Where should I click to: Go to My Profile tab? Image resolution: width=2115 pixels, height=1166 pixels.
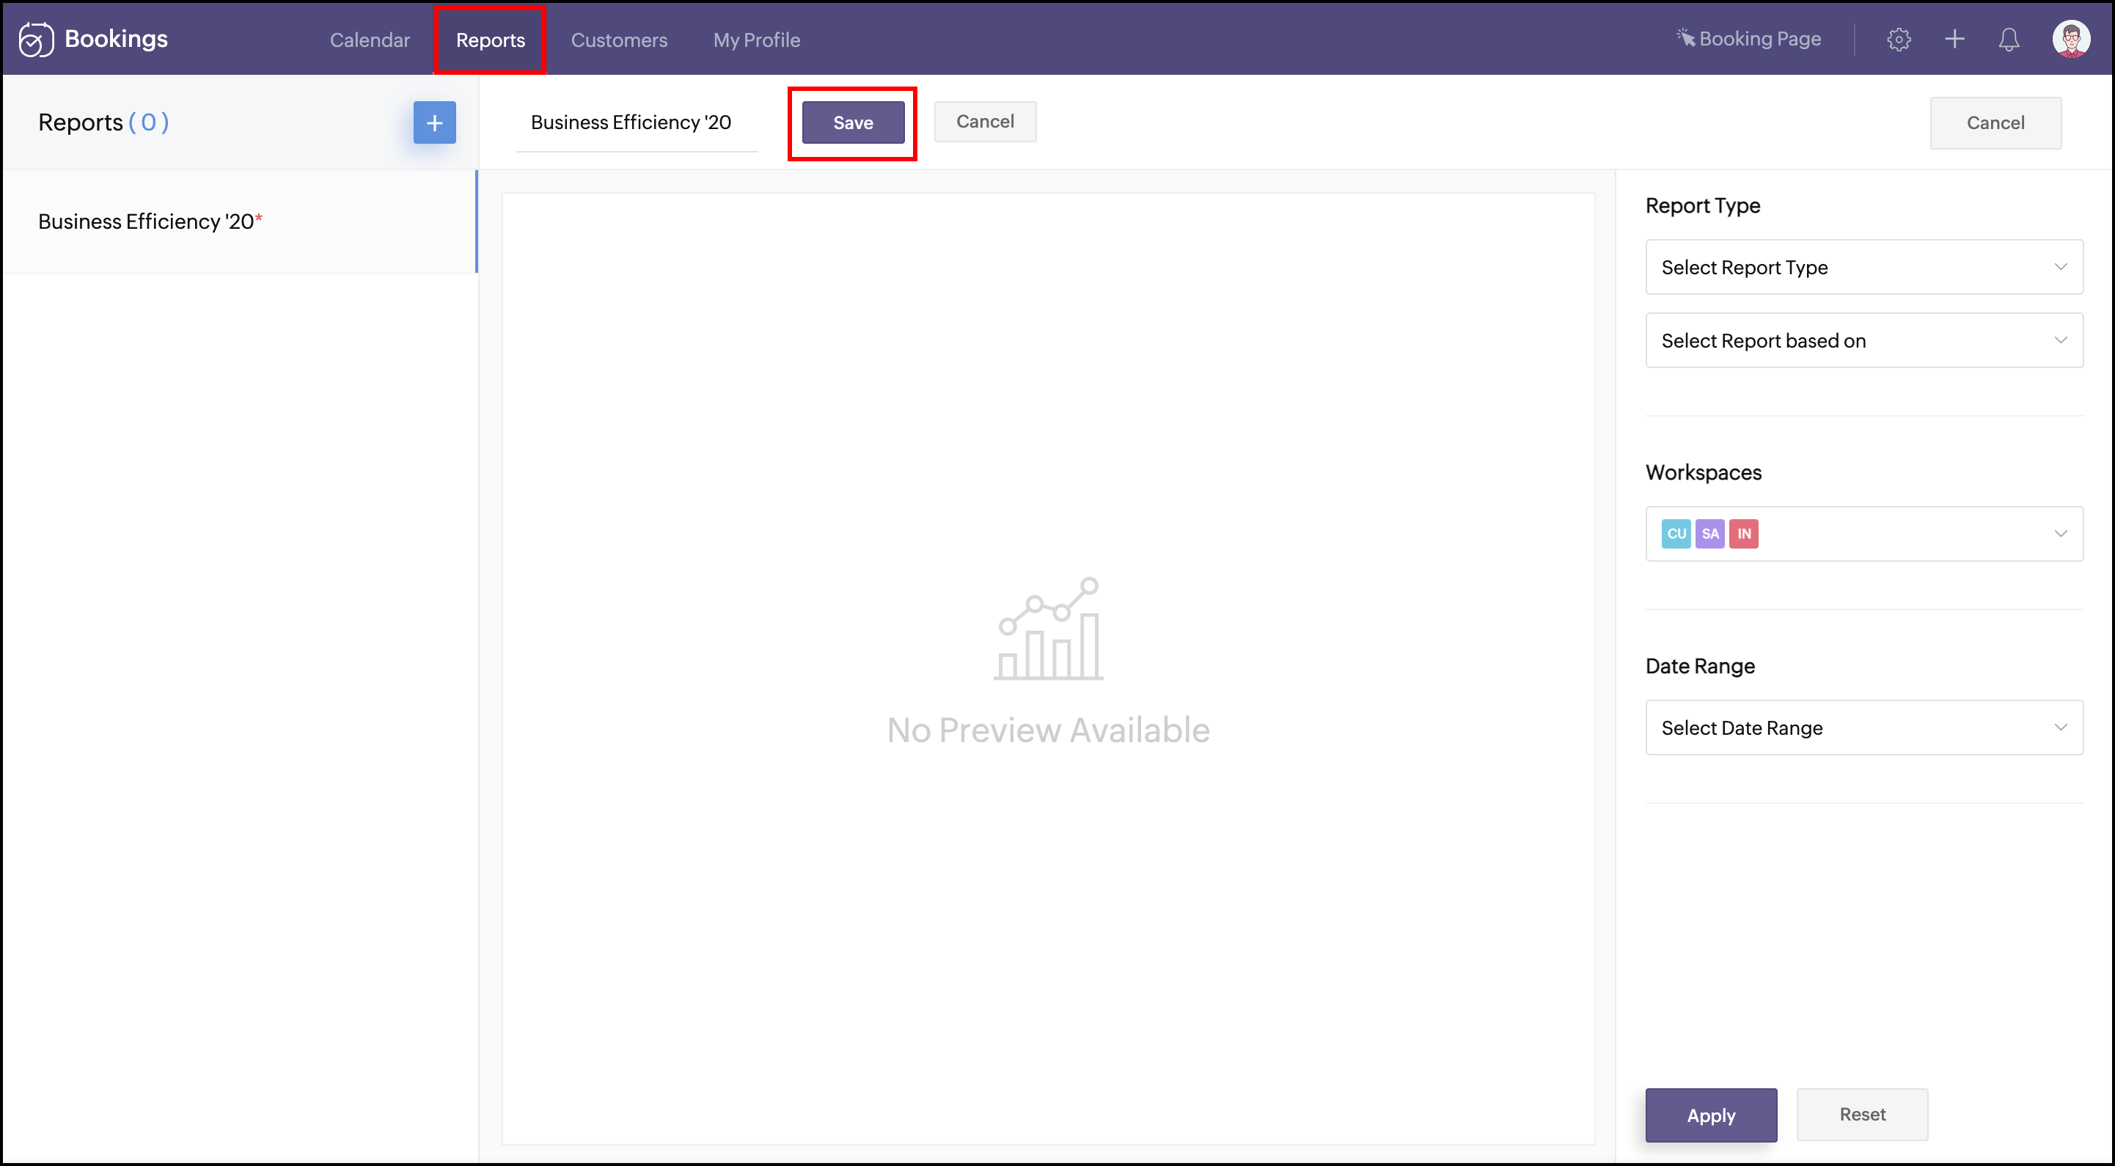coord(756,40)
